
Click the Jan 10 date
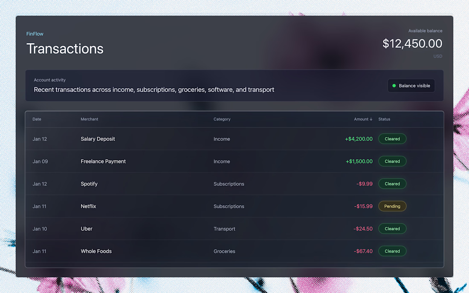(40, 229)
